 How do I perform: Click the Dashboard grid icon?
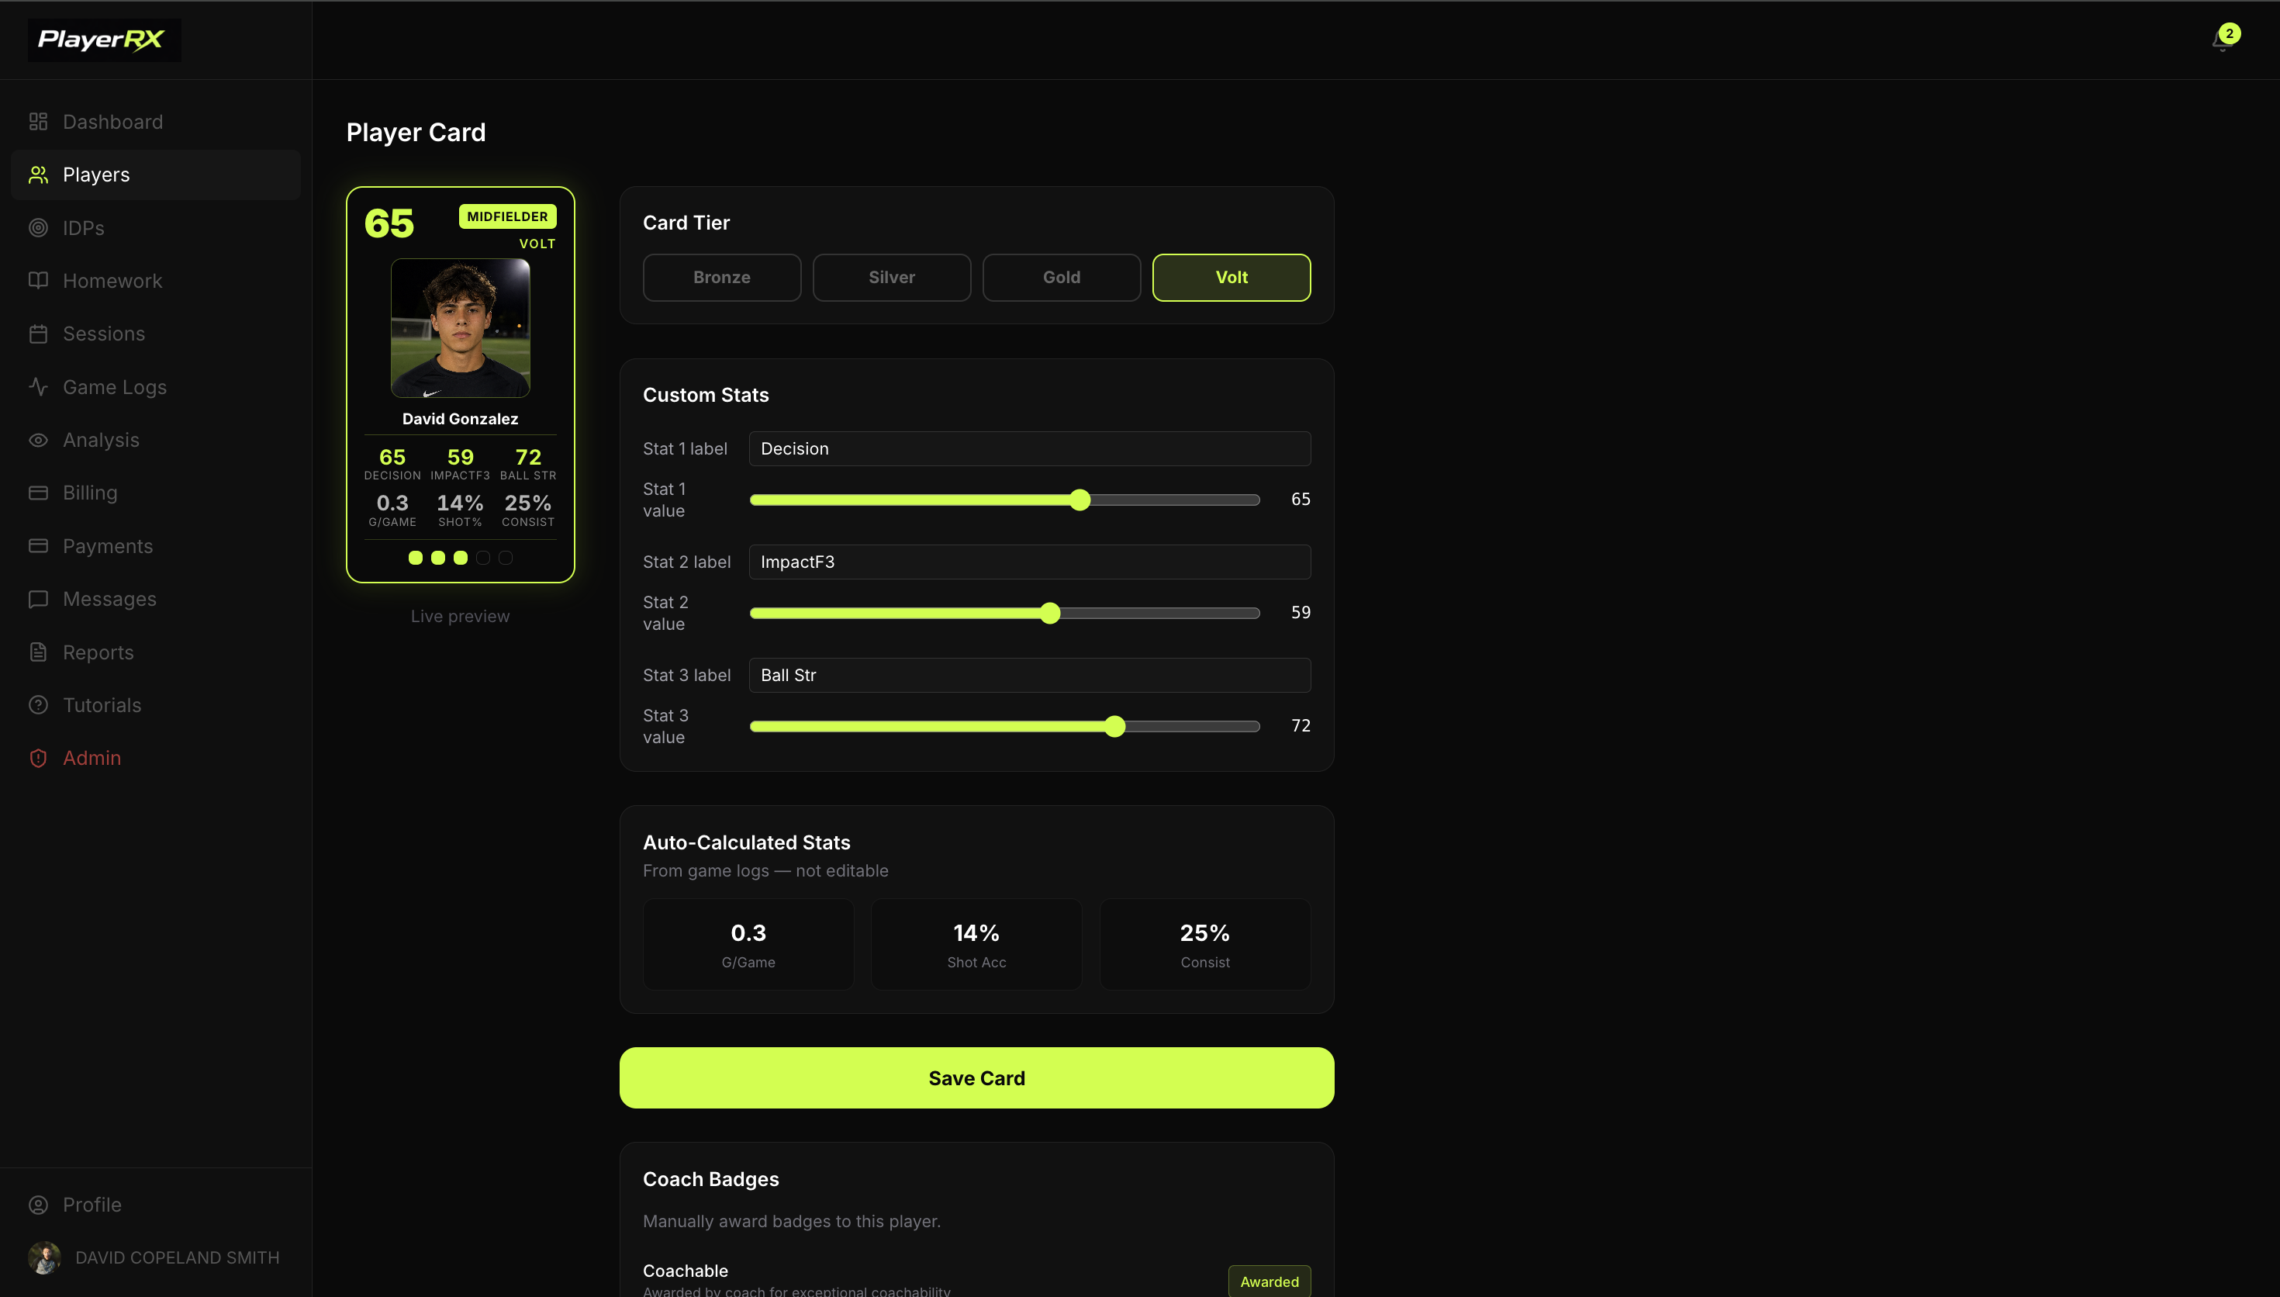click(x=38, y=122)
